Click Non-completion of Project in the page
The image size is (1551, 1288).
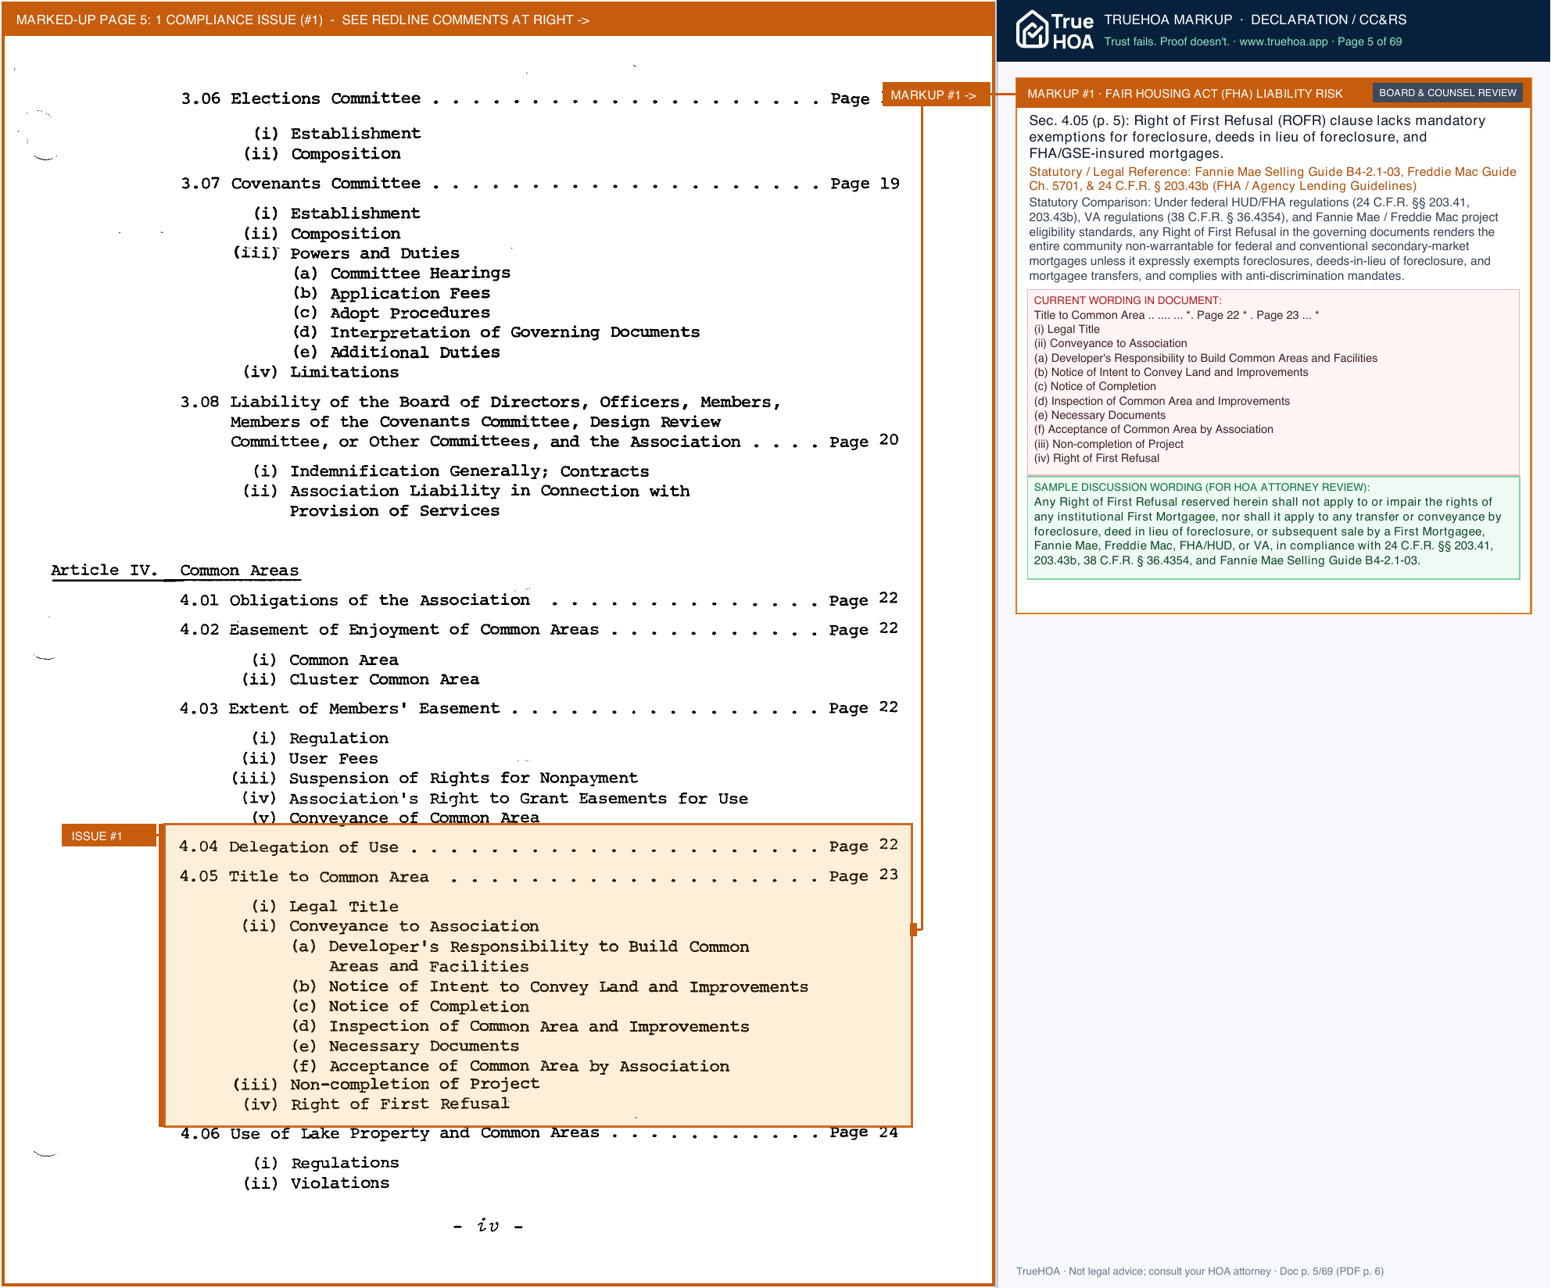[x=386, y=1084]
